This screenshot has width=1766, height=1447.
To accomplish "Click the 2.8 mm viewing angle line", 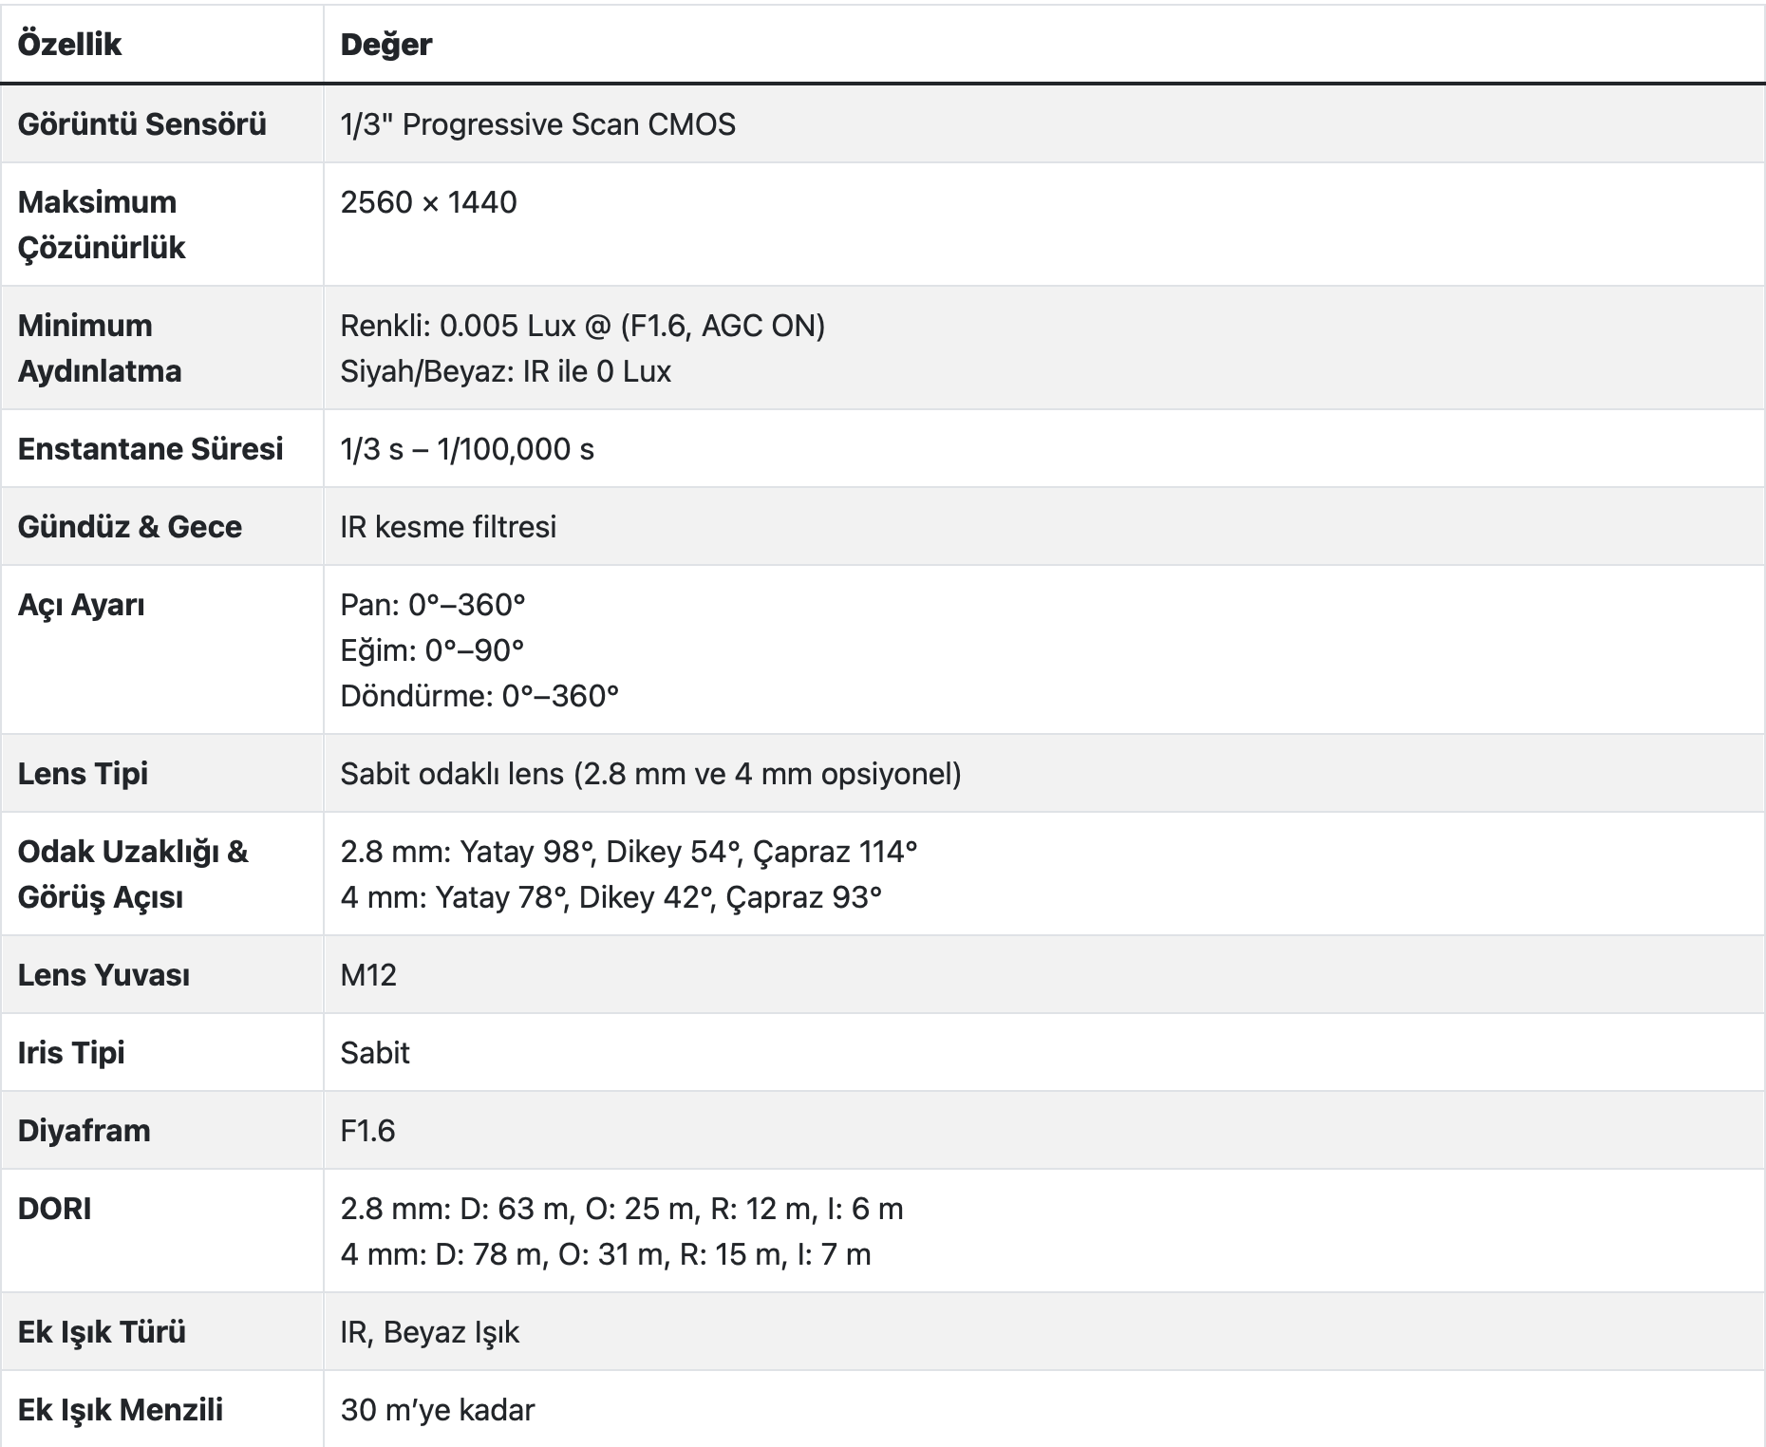I will [x=629, y=852].
